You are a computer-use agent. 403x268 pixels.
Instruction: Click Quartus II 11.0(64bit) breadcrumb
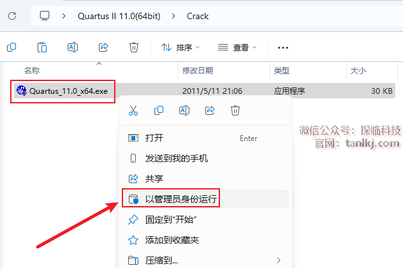click(119, 16)
